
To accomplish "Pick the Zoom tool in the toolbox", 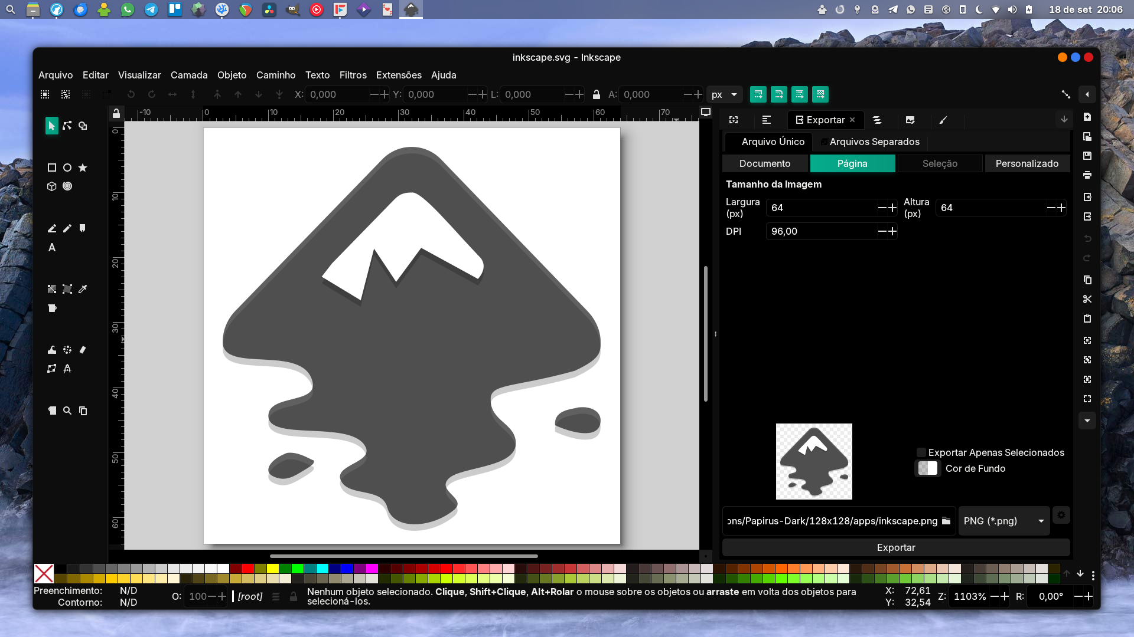I will pos(67,411).
